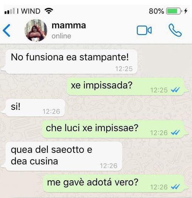
Task: Select the 'si!' message bubble
Action: tap(35, 108)
